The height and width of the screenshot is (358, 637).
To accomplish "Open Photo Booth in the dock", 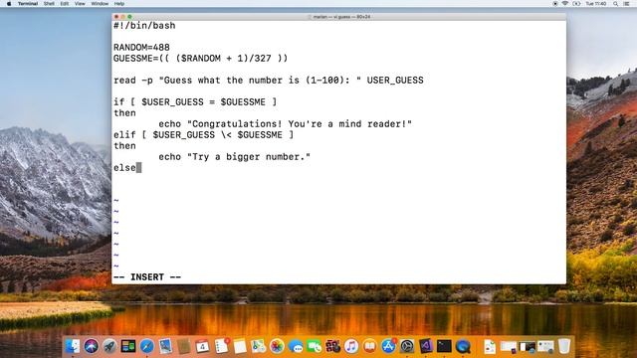I will (332, 346).
